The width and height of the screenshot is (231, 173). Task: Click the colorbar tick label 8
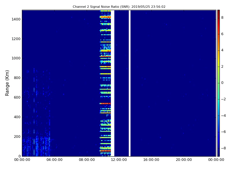[x=222, y=18]
